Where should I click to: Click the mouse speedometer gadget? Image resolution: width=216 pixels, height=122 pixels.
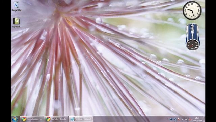coord(192,37)
